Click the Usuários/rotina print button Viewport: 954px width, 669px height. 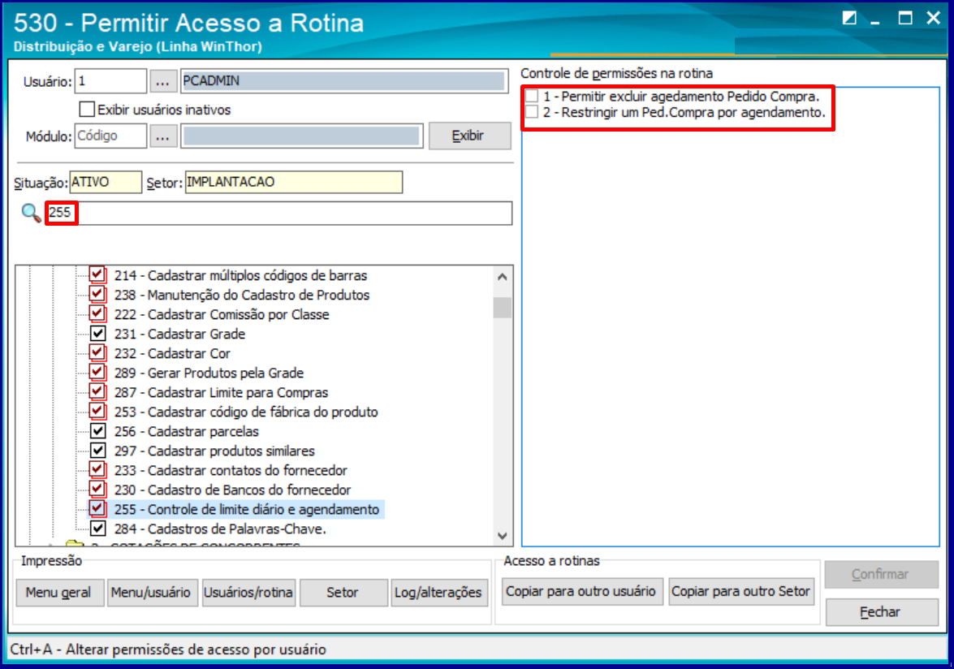(248, 593)
